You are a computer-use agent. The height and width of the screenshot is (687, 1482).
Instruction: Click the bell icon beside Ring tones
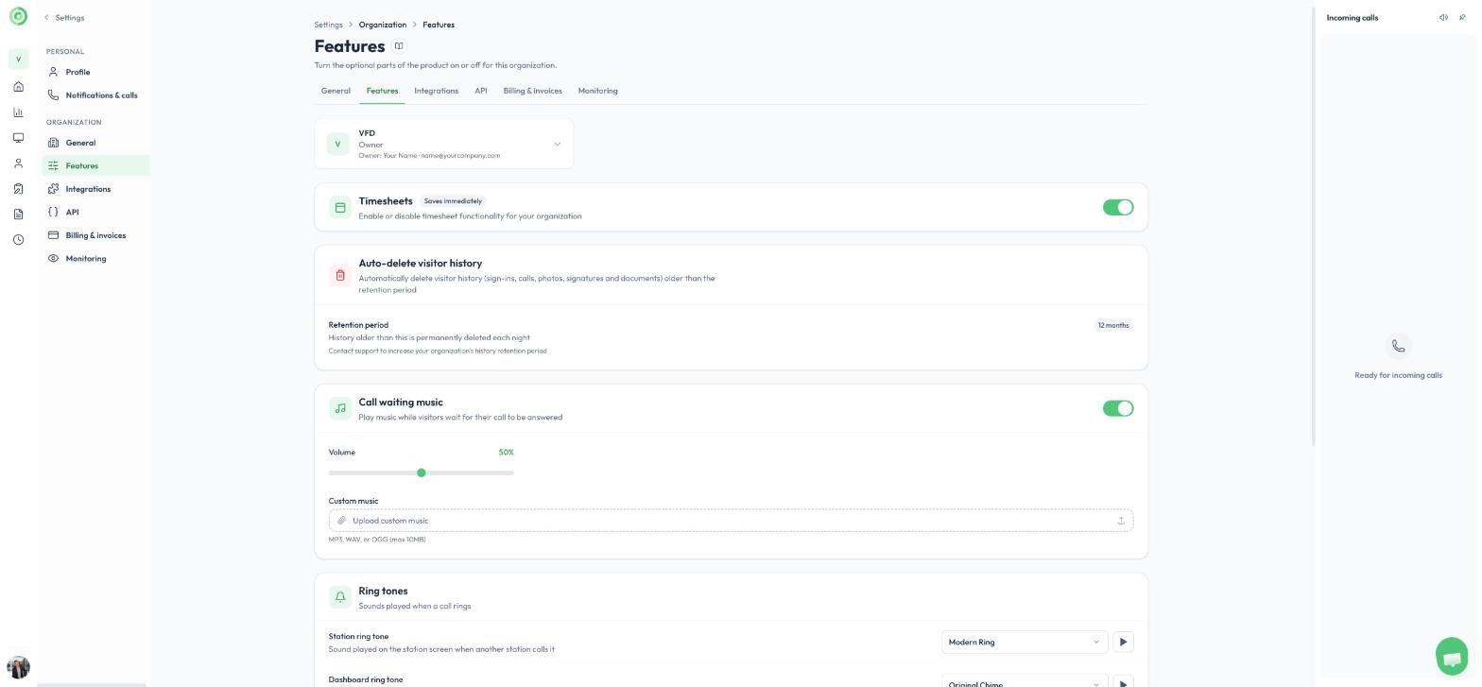[x=340, y=597]
